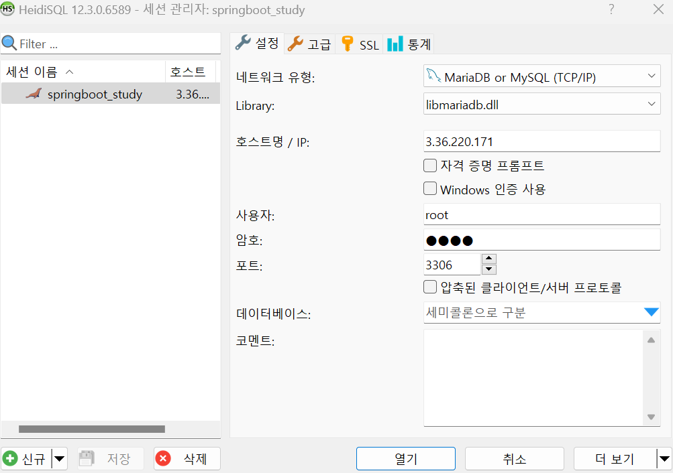Image resolution: width=673 pixels, height=473 pixels.
Task: Click the 사용자 field containing root
Action: click(x=541, y=214)
